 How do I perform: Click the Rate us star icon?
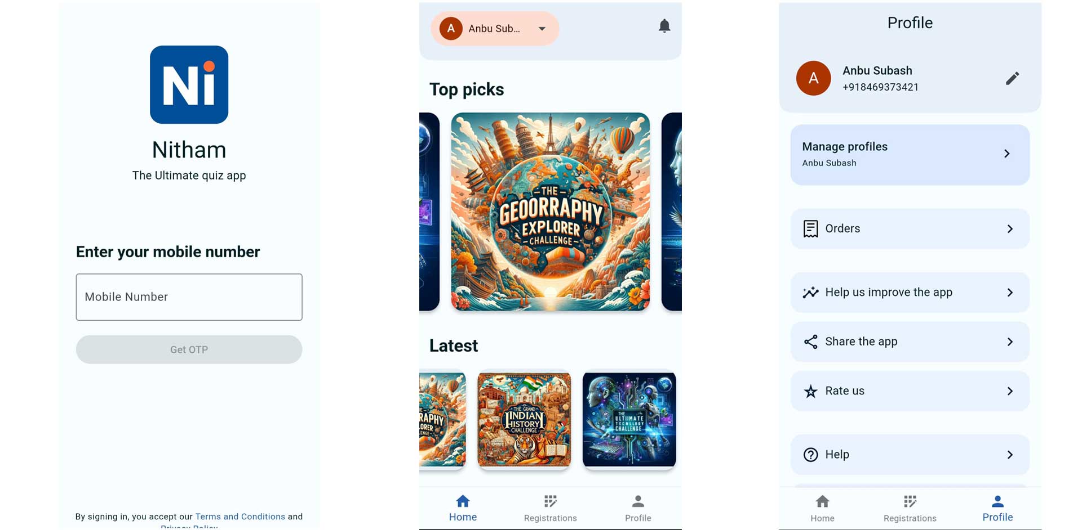(810, 391)
